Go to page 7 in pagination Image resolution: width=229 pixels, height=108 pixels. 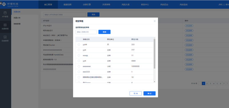coord(224,83)
